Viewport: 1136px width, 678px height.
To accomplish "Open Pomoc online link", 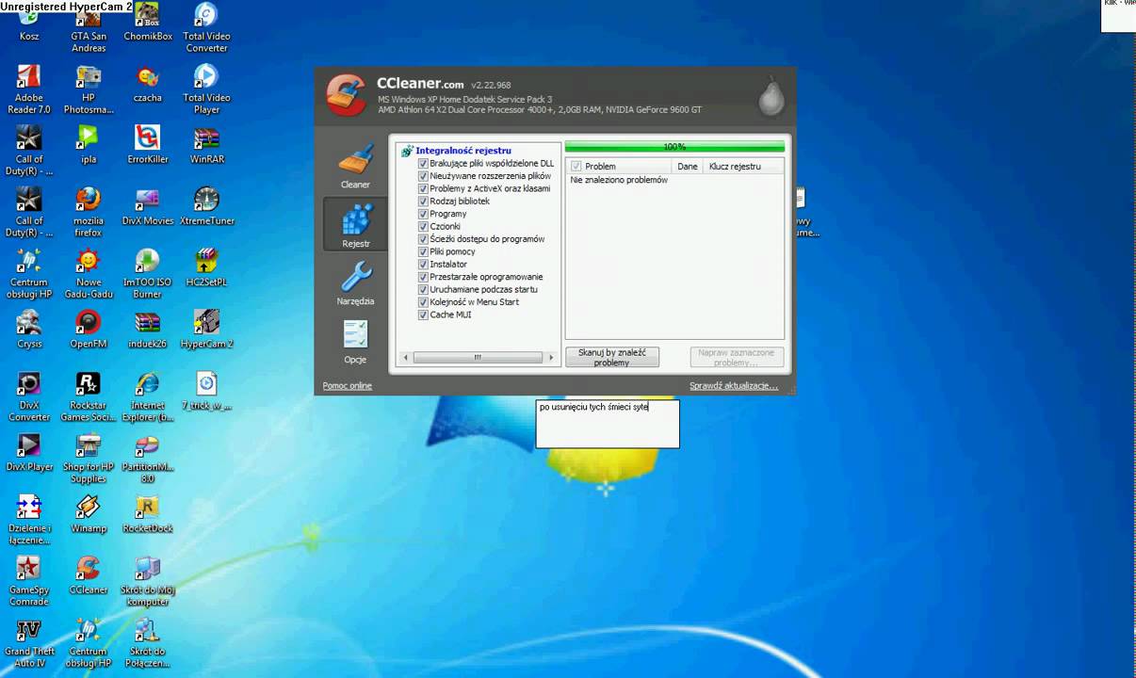I will pos(348,386).
